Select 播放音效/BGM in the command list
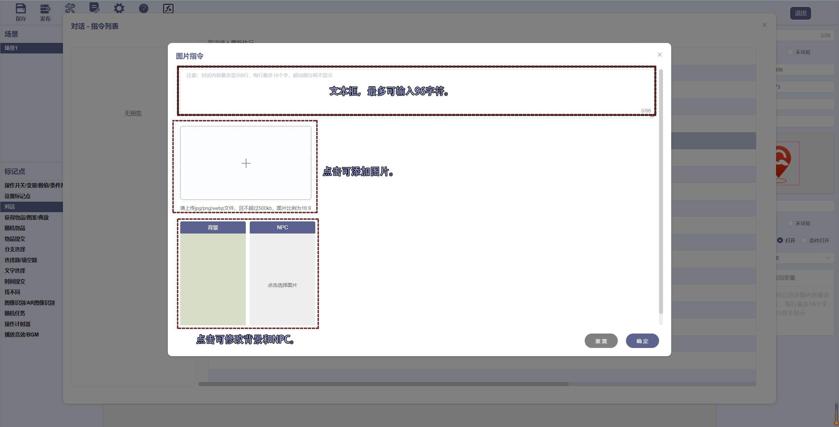This screenshot has width=839, height=427. 22,335
